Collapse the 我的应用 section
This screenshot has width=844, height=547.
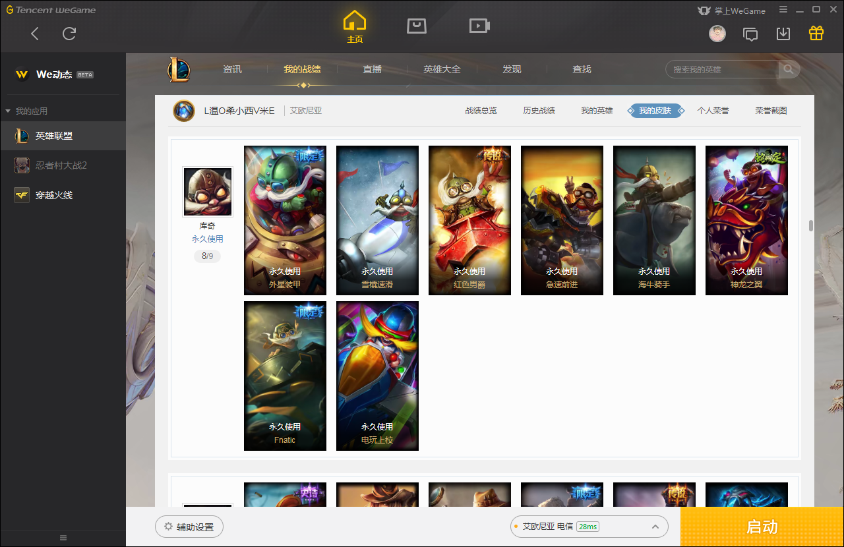point(8,111)
